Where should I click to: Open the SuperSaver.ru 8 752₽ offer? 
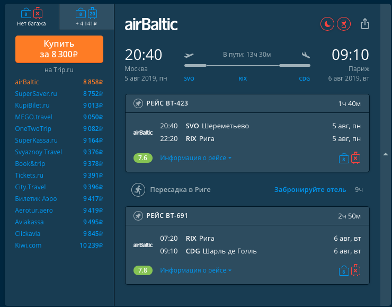[x=59, y=93]
